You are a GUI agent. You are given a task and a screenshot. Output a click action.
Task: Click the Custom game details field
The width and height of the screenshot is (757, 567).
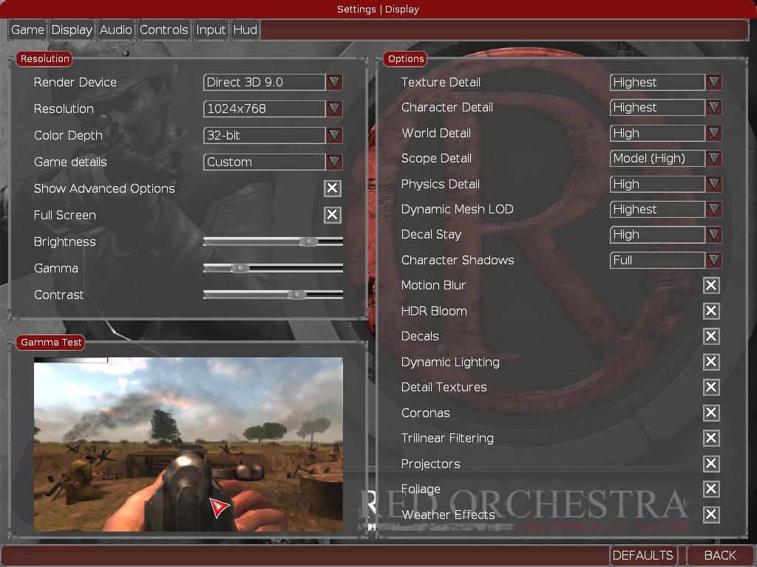point(264,162)
